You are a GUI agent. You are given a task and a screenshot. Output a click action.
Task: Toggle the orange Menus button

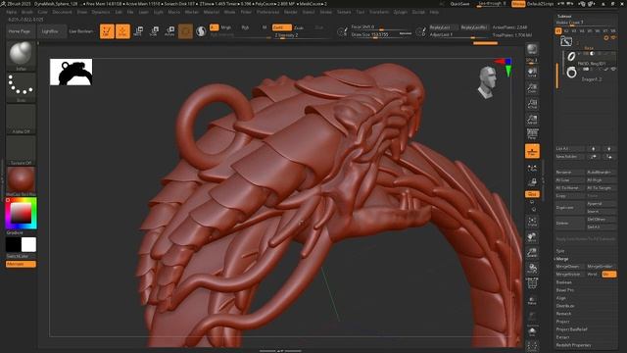(x=518, y=4)
